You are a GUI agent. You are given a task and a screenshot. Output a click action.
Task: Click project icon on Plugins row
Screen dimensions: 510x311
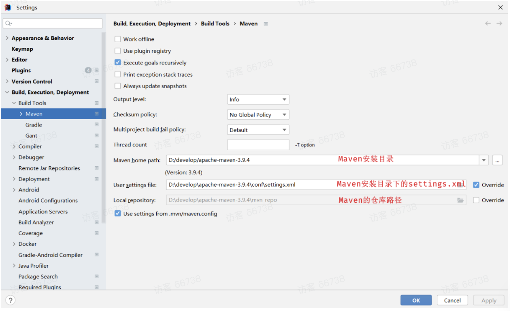[x=97, y=70]
